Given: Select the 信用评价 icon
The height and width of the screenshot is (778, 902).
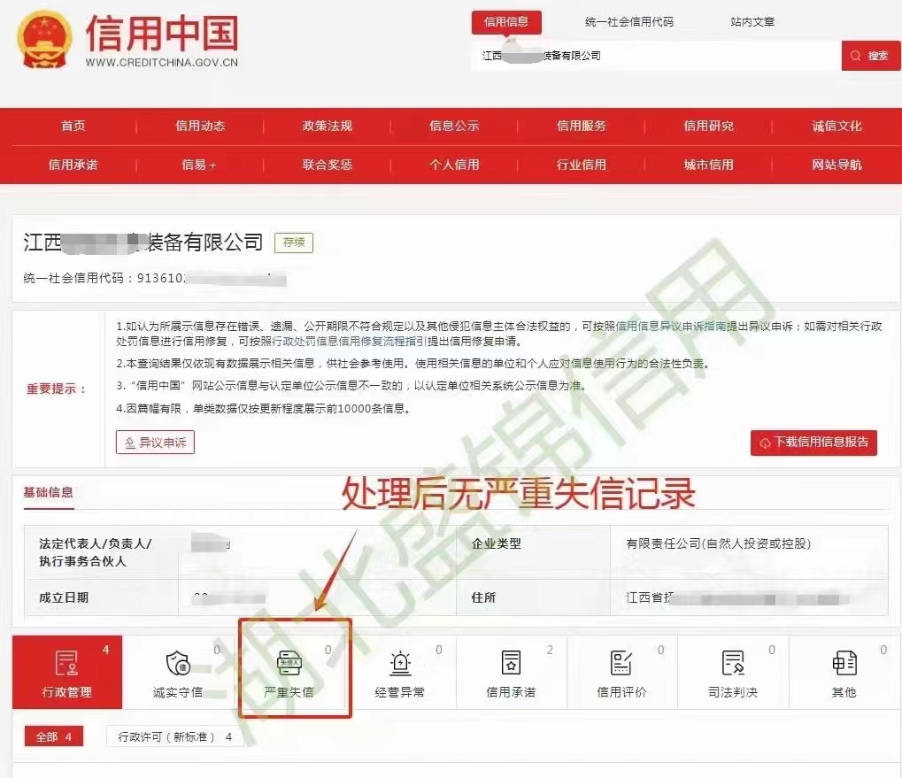Looking at the screenshot, I should coord(621,663).
